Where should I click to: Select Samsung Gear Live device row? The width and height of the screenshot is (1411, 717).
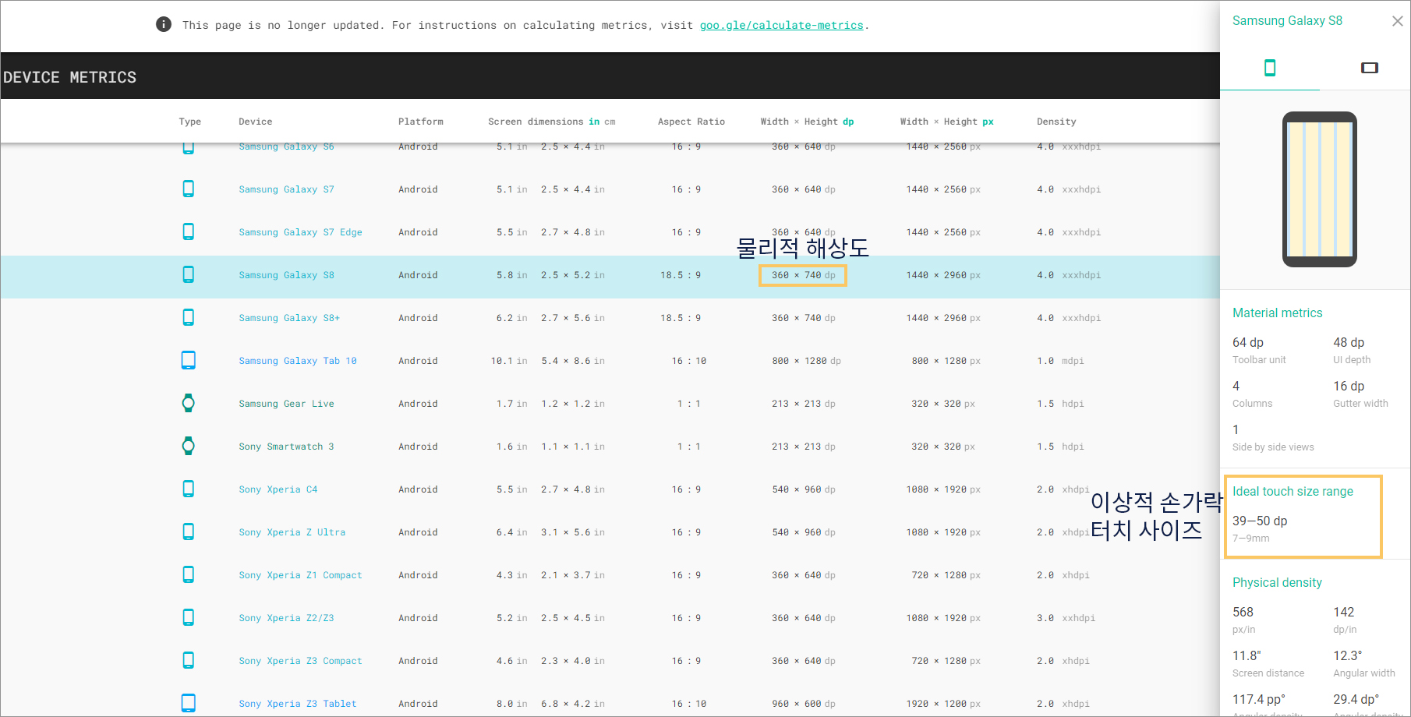point(286,404)
